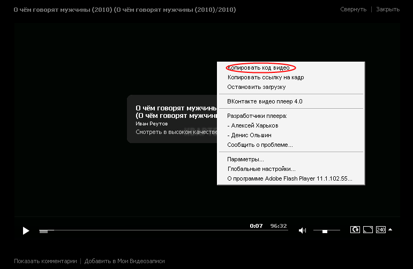Open the 240 quality selector
Screen dimensions: 413x269
[x=381, y=230]
